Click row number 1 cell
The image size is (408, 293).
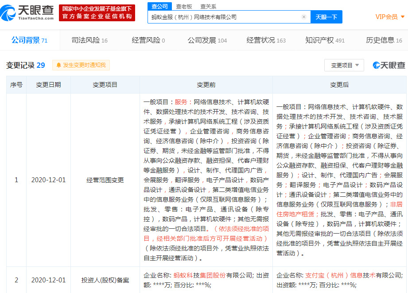[16, 180]
